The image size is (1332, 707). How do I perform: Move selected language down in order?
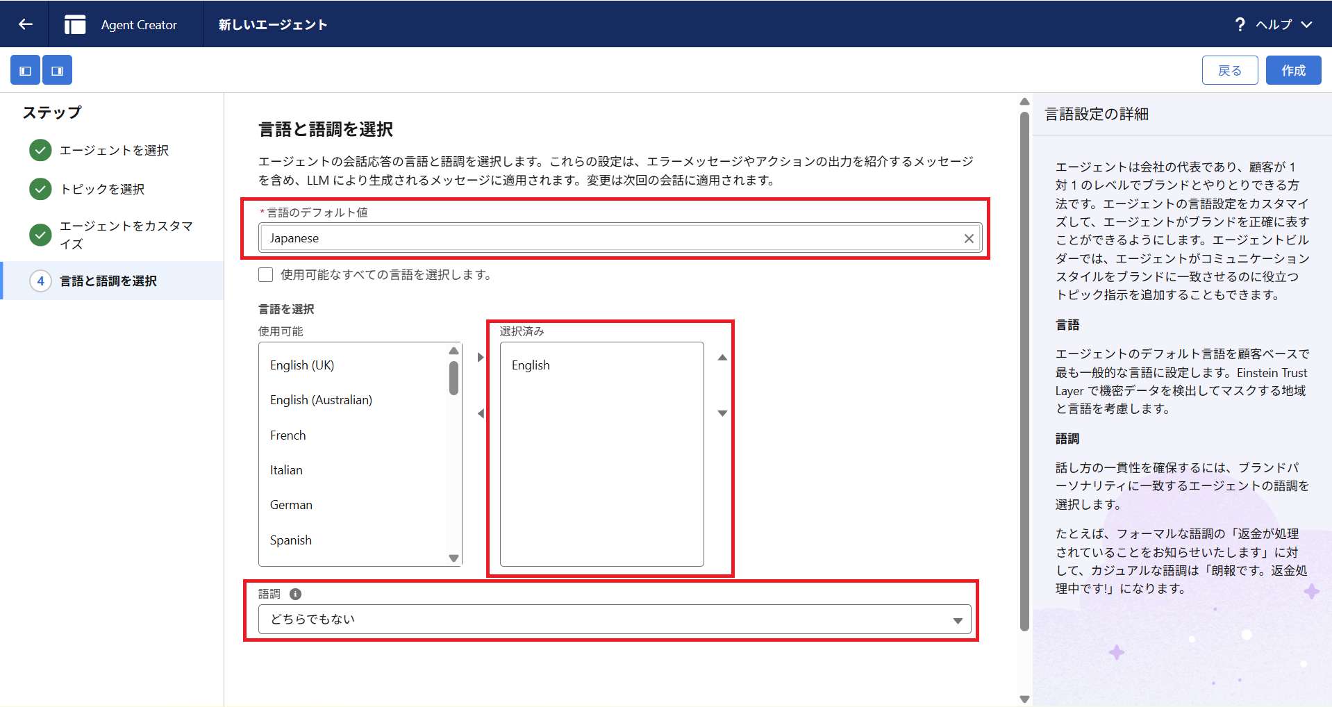[x=722, y=413]
